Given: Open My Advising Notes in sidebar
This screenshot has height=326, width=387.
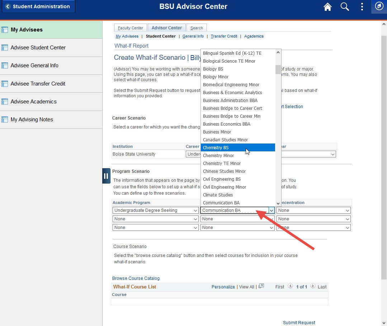Looking at the screenshot, I should click(x=51, y=120).
